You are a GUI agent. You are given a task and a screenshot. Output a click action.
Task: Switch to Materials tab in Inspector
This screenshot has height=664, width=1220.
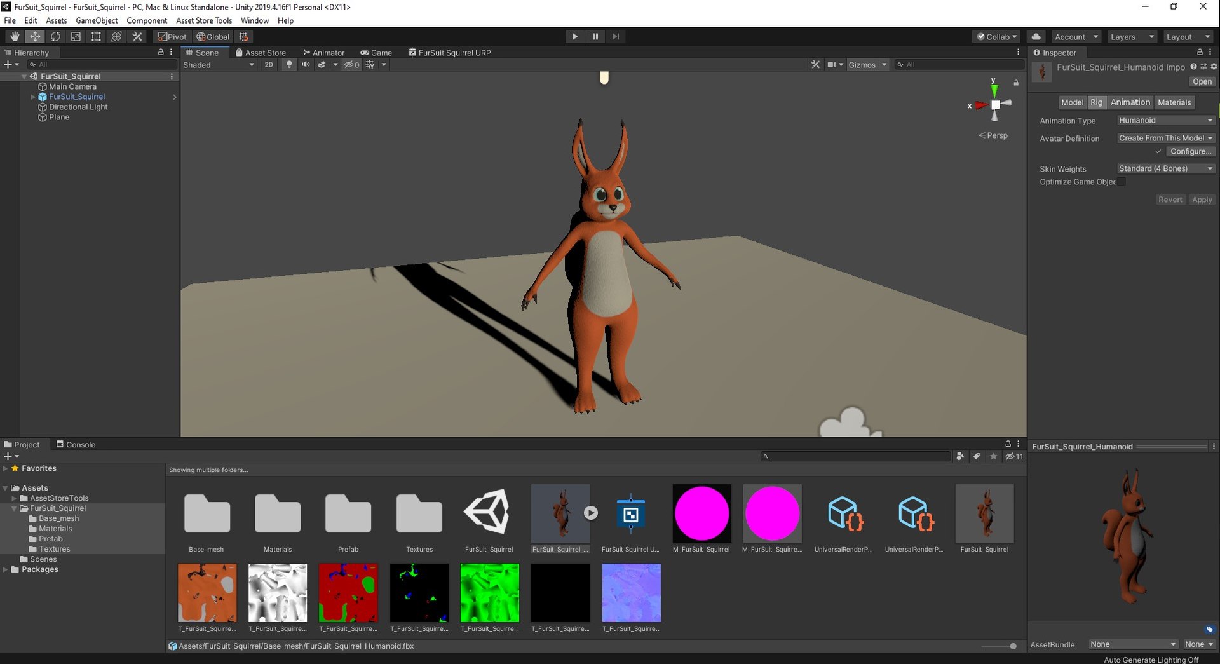1174,102
